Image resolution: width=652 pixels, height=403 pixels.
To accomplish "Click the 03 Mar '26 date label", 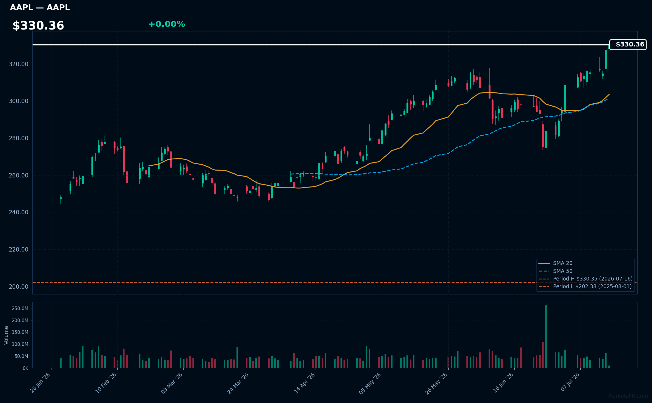I will [x=172, y=383].
